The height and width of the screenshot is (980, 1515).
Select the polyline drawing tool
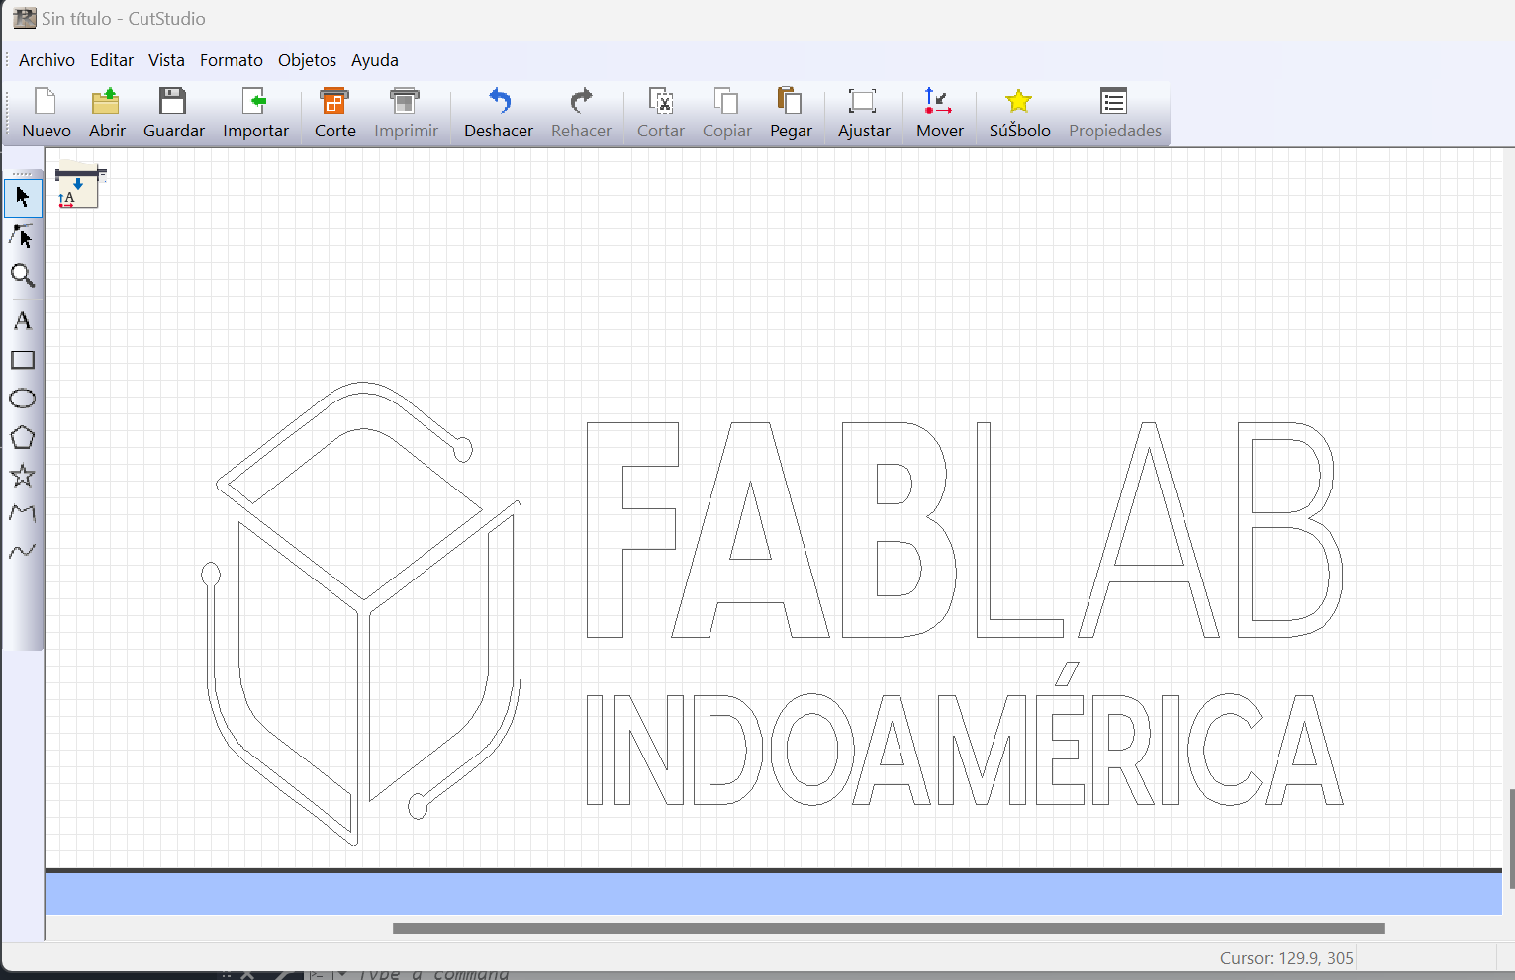tap(23, 513)
